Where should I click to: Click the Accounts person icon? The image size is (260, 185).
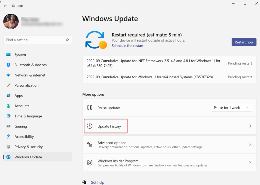pyautogui.click(x=8, y=106)
